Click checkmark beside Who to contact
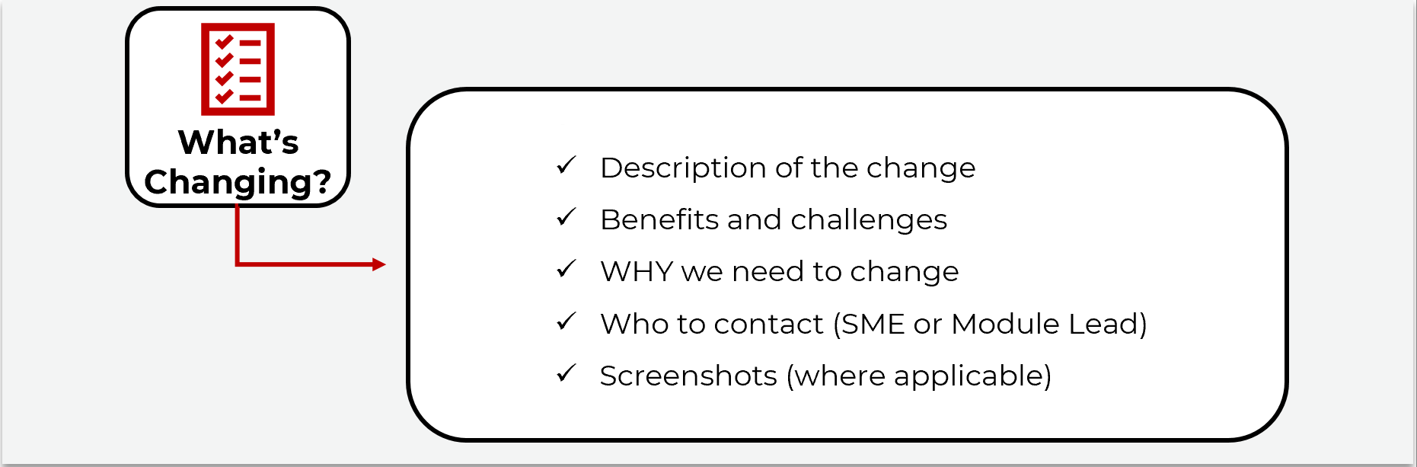Viewport: 1417px width, 467px height. [566, 321]
